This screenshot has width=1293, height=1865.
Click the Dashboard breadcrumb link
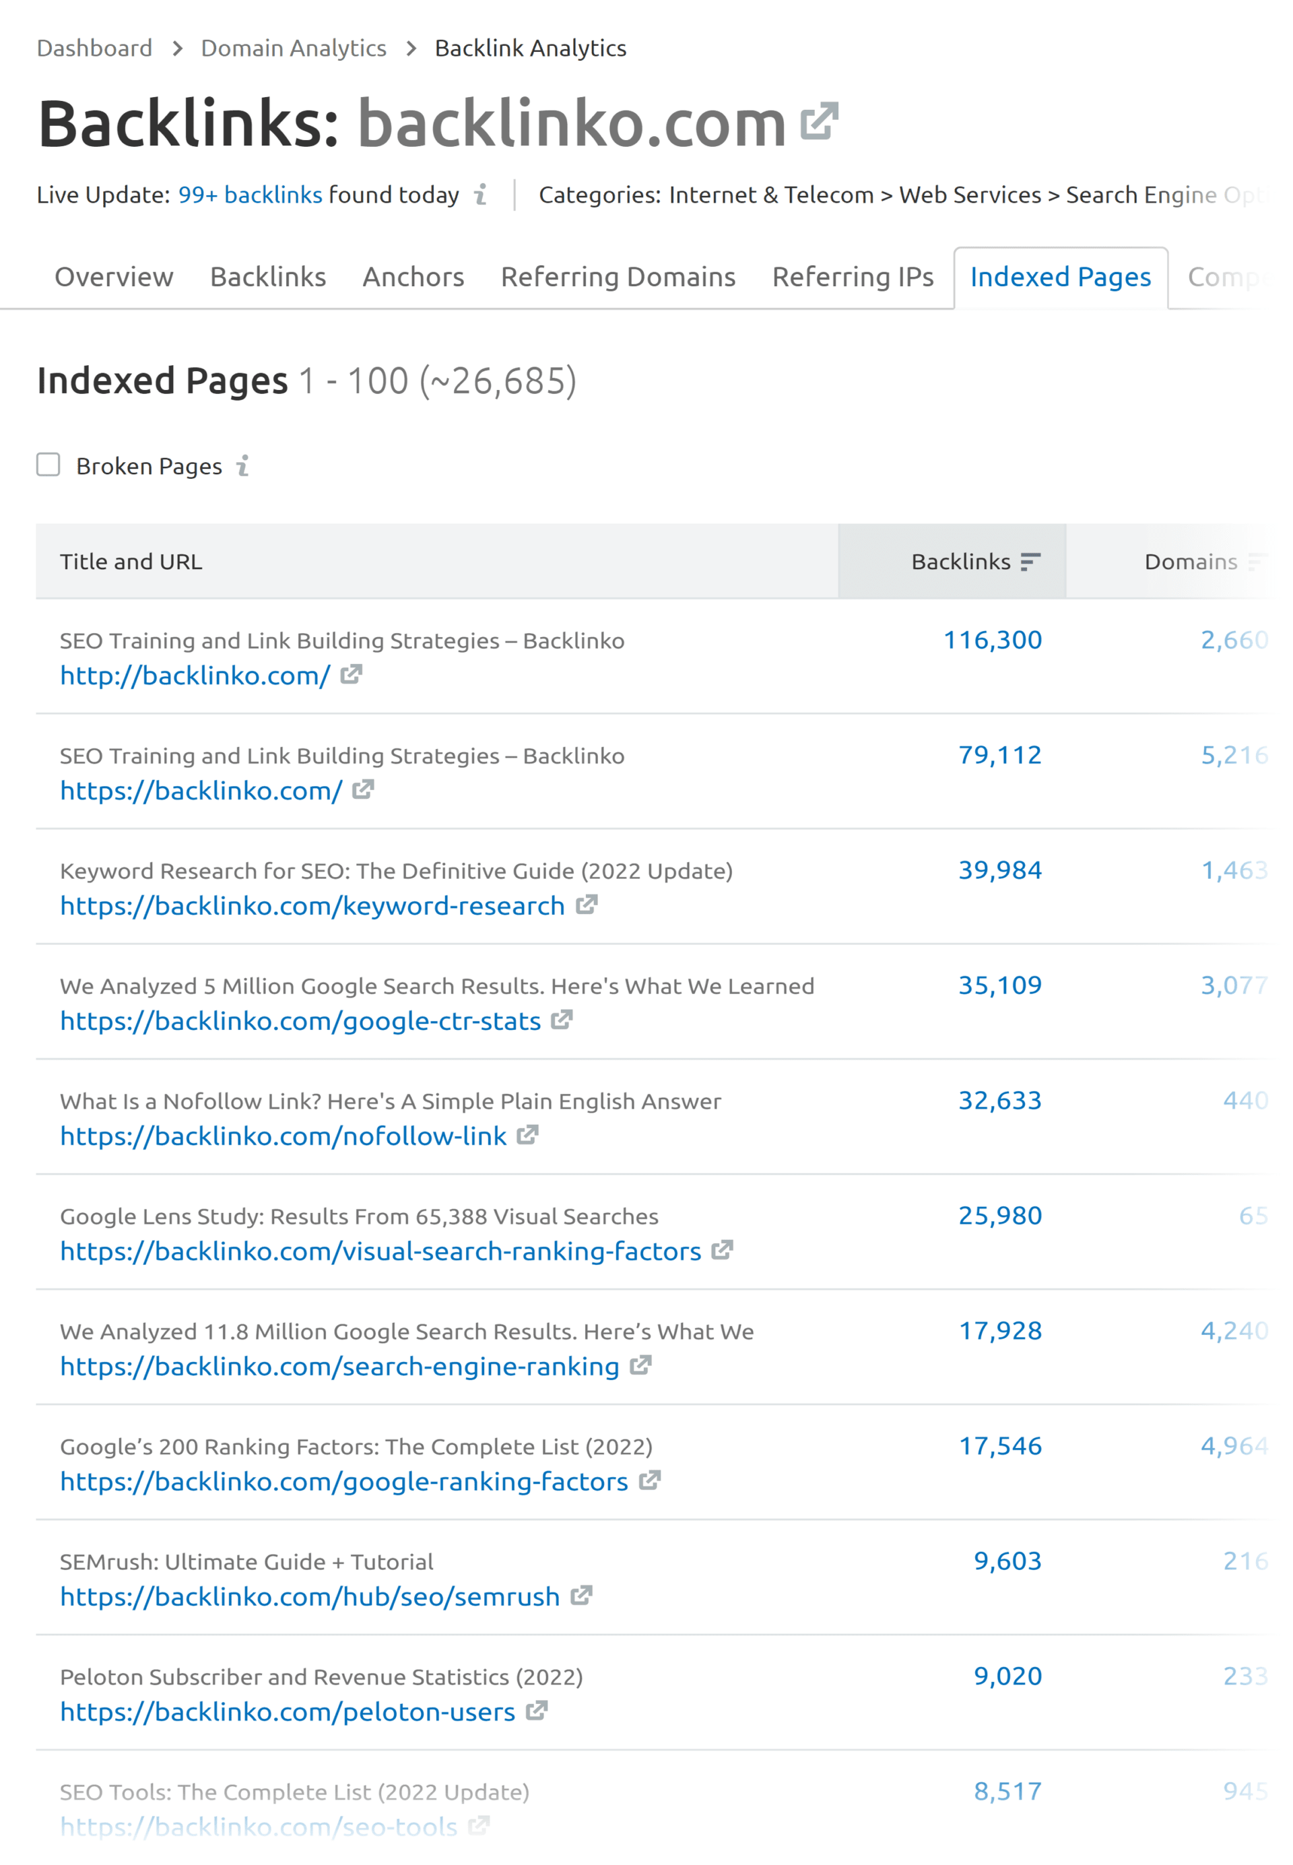click(x=95, y=48)
